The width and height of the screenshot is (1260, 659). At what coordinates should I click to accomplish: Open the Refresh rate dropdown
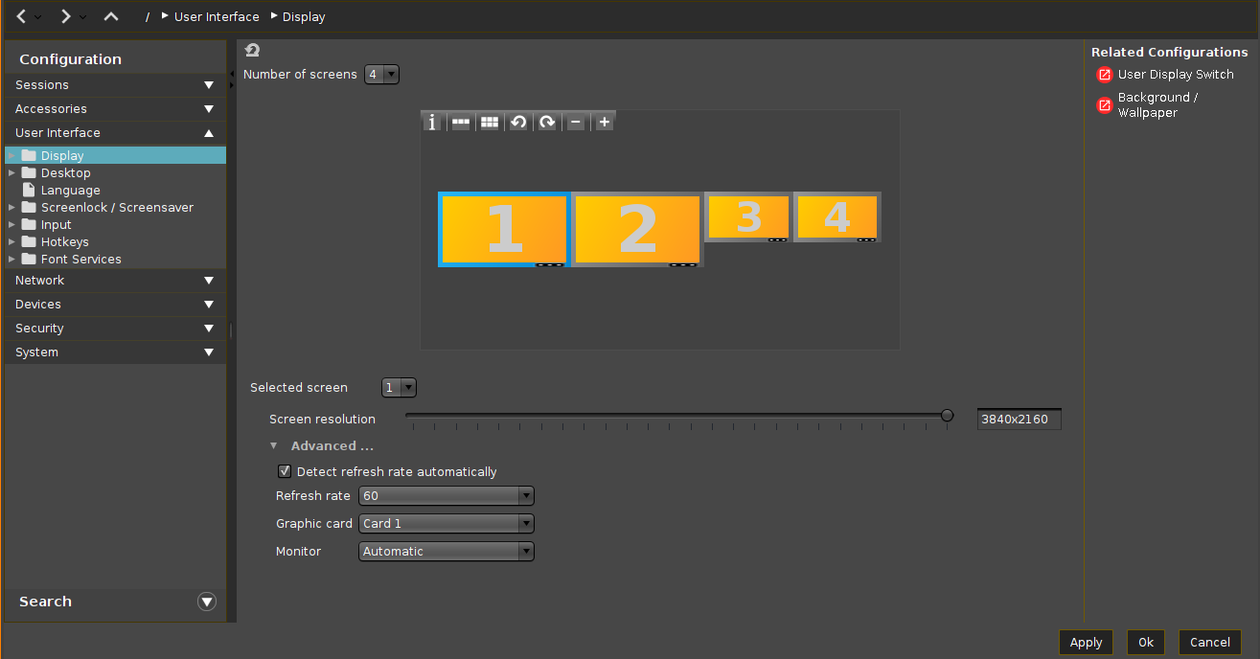(x=446, y=496)
